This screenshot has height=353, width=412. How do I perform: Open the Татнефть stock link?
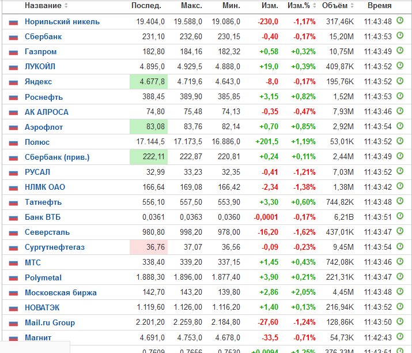click(43, 202)
